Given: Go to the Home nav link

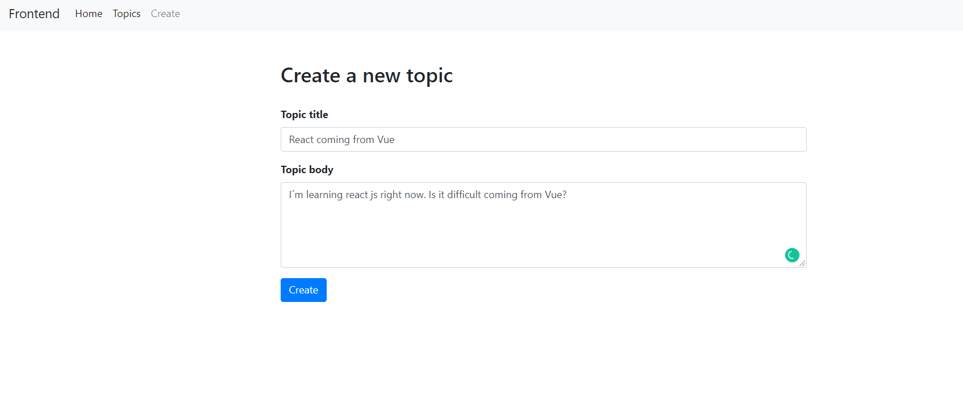Looking at the screenshot, I should coord(89,14).
